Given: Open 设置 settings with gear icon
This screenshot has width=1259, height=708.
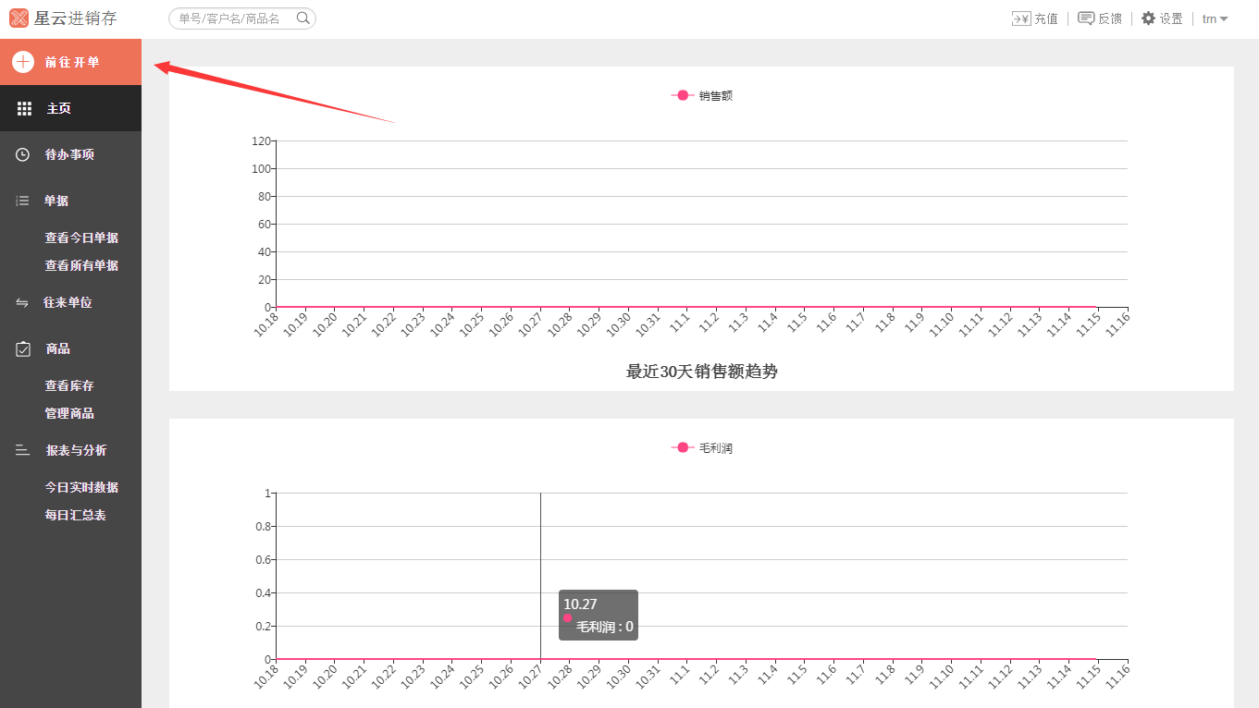Looking at the screenshot, I should tap(1162, 18).
